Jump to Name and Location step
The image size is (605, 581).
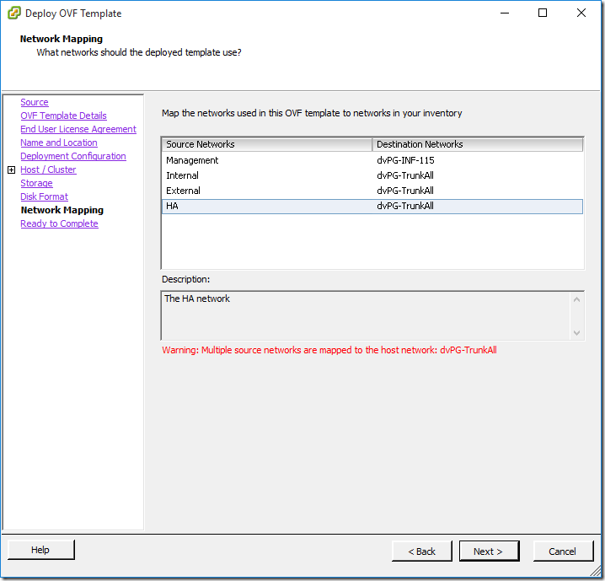tap(59, 143)
